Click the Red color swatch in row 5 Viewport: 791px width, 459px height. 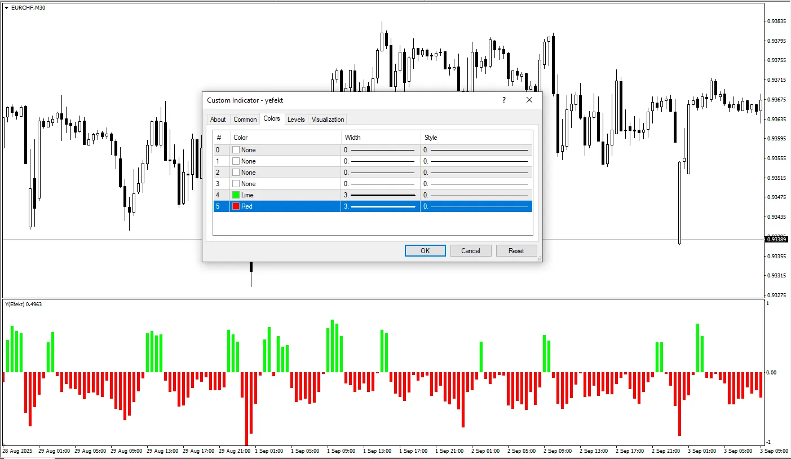[x=236, y=206]
